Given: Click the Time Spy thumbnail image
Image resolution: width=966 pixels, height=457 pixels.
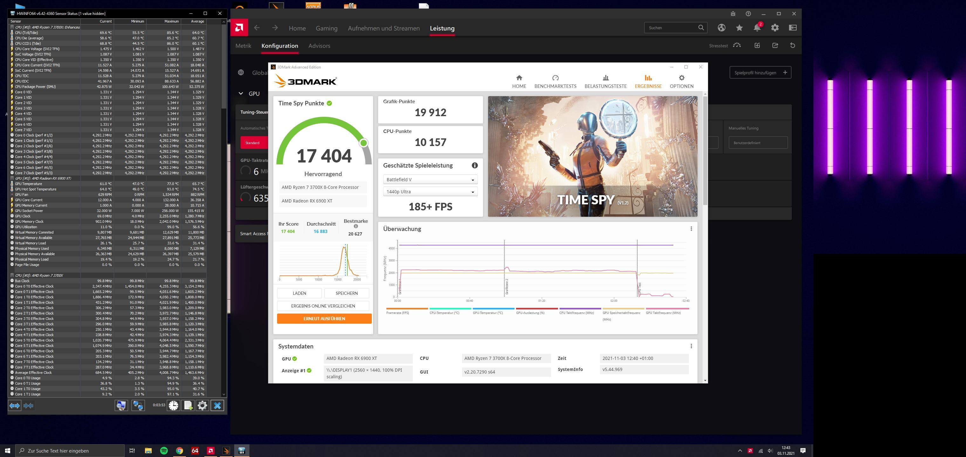Looking at the screenshot, I should pos(593,156).
